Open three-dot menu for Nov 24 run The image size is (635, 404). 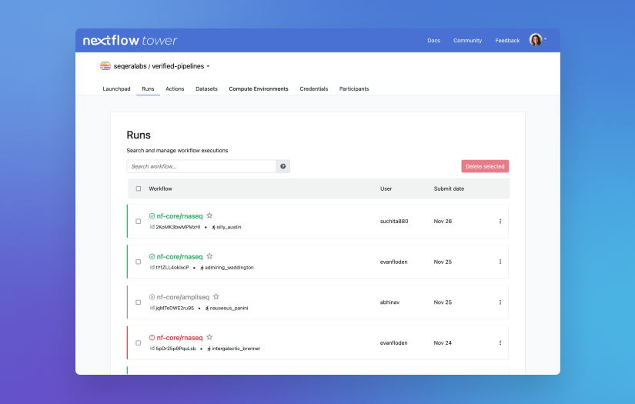click(500, 342)
